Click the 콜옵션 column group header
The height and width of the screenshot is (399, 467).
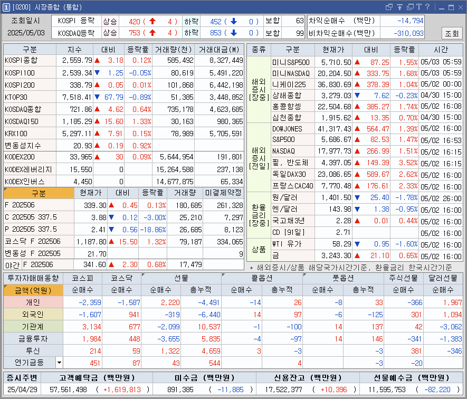262,278
